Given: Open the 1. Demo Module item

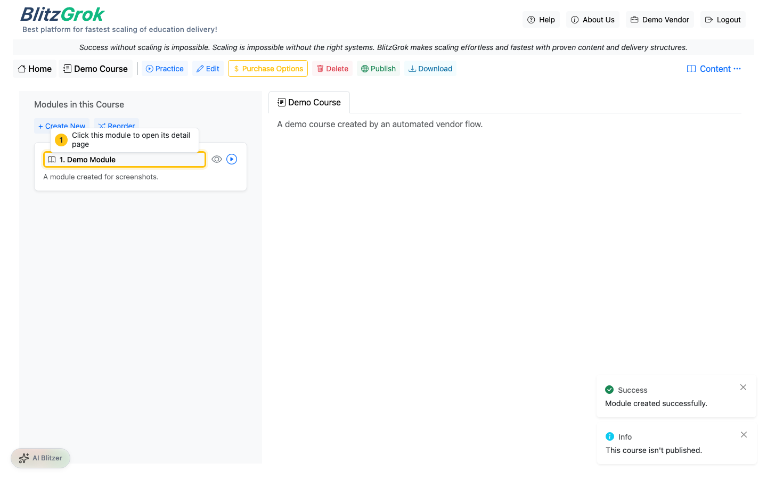Looking at the screenshot, I should pos(124,160).
